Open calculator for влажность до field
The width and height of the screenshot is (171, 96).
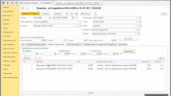tap(85, 54)
